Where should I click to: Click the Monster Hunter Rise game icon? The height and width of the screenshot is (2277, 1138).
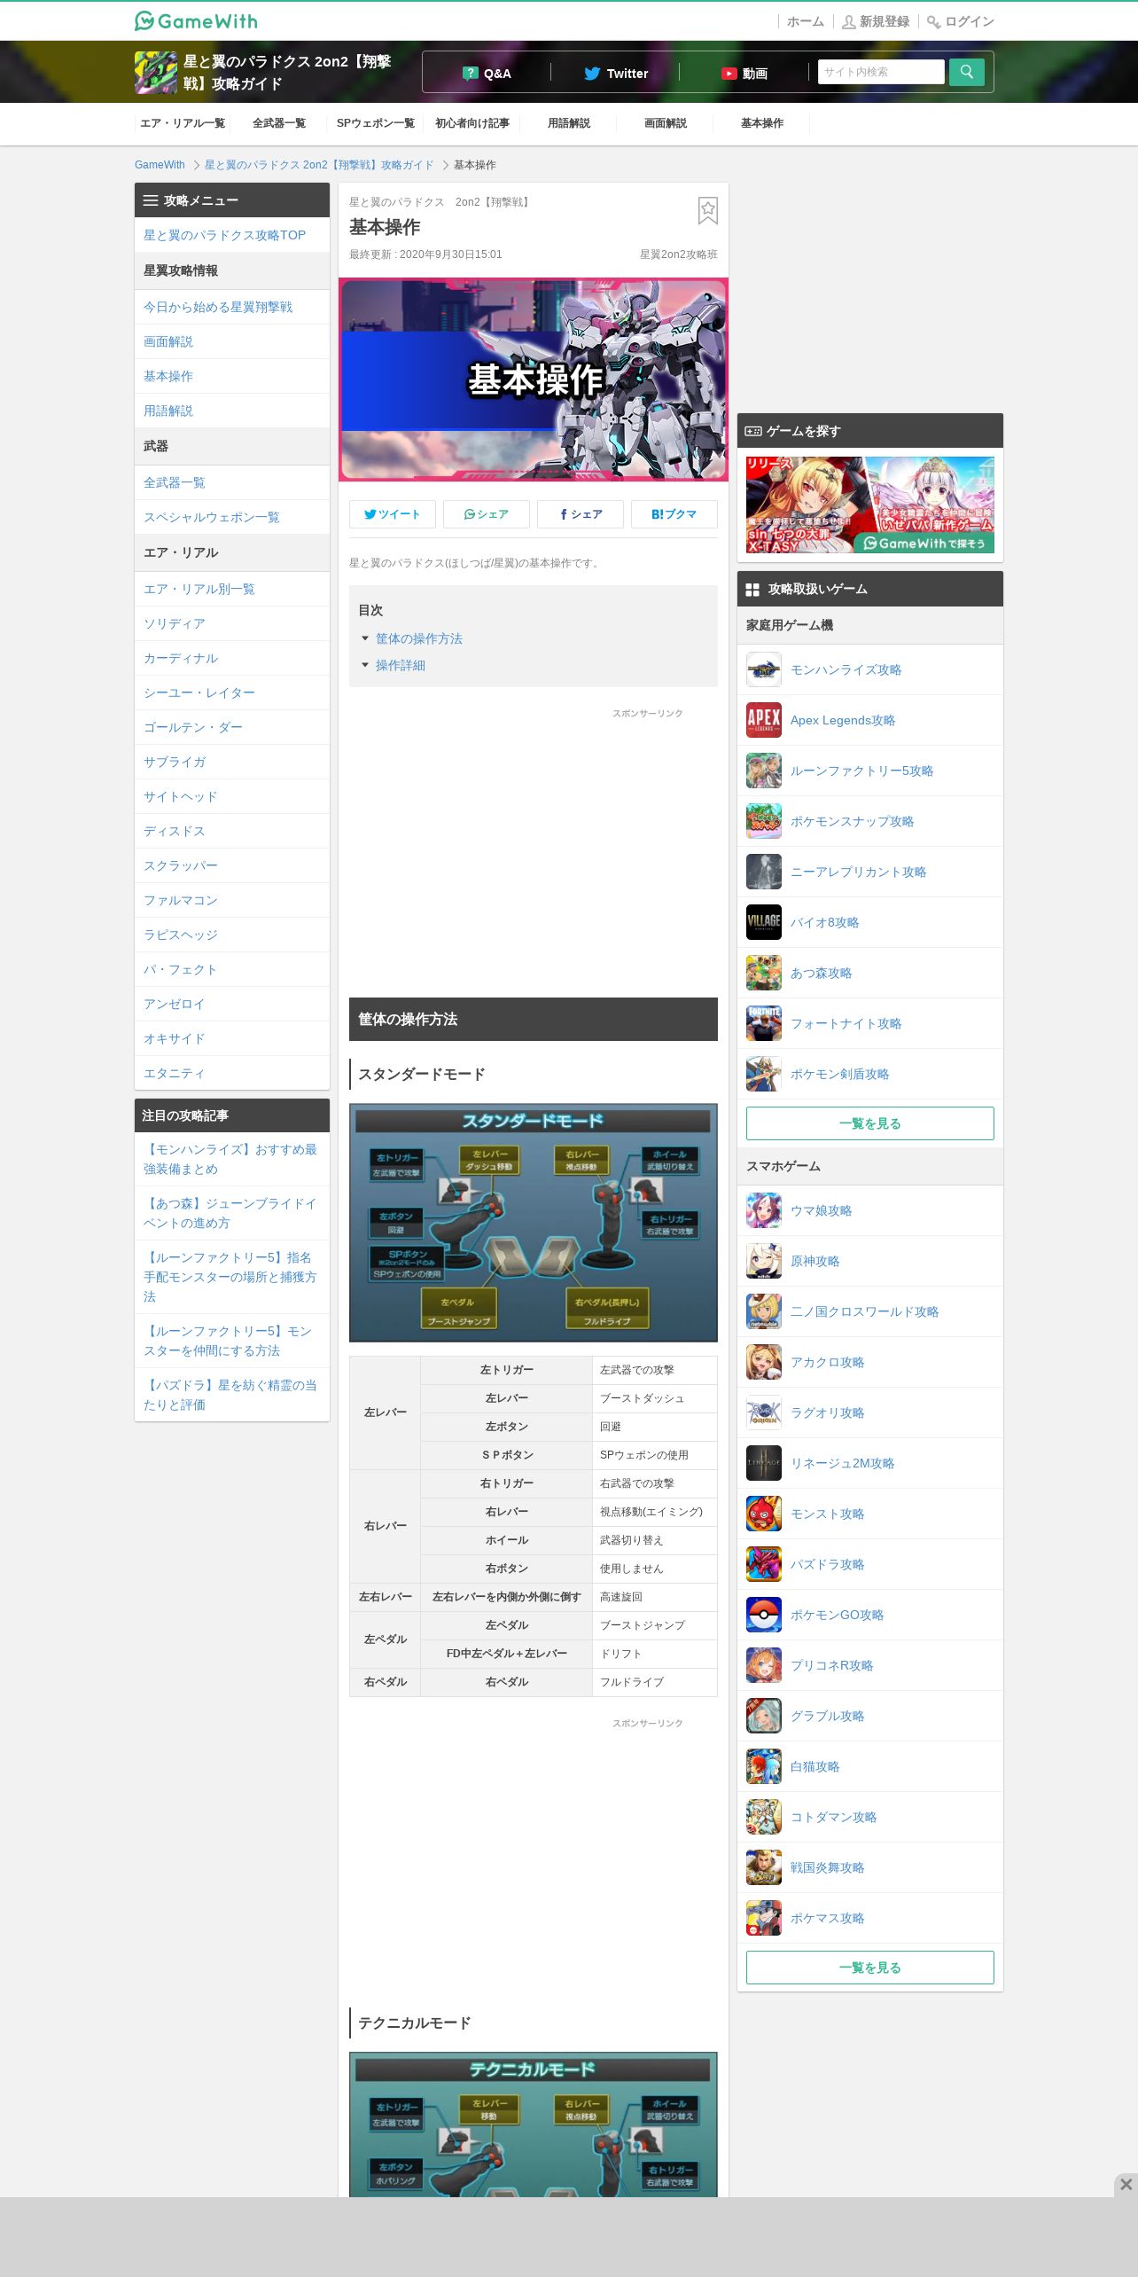[764, 669]
